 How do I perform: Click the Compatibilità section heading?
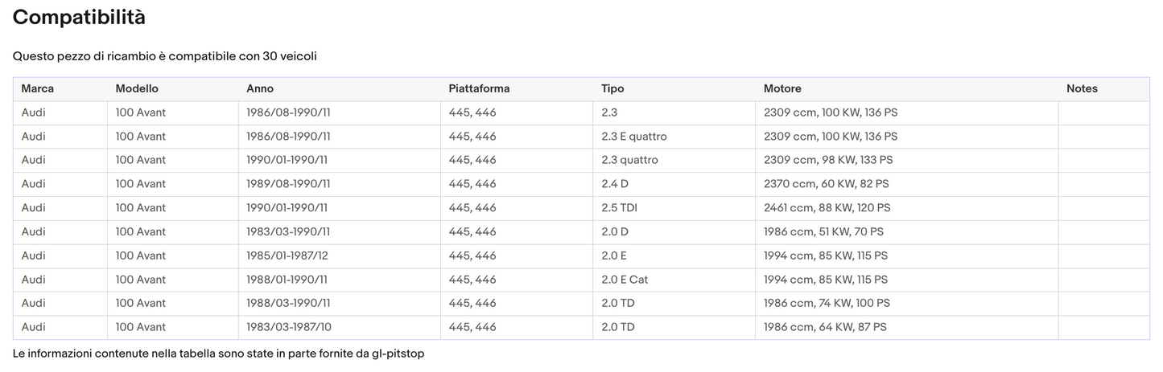pyautogui.click(x=79, y=17)
